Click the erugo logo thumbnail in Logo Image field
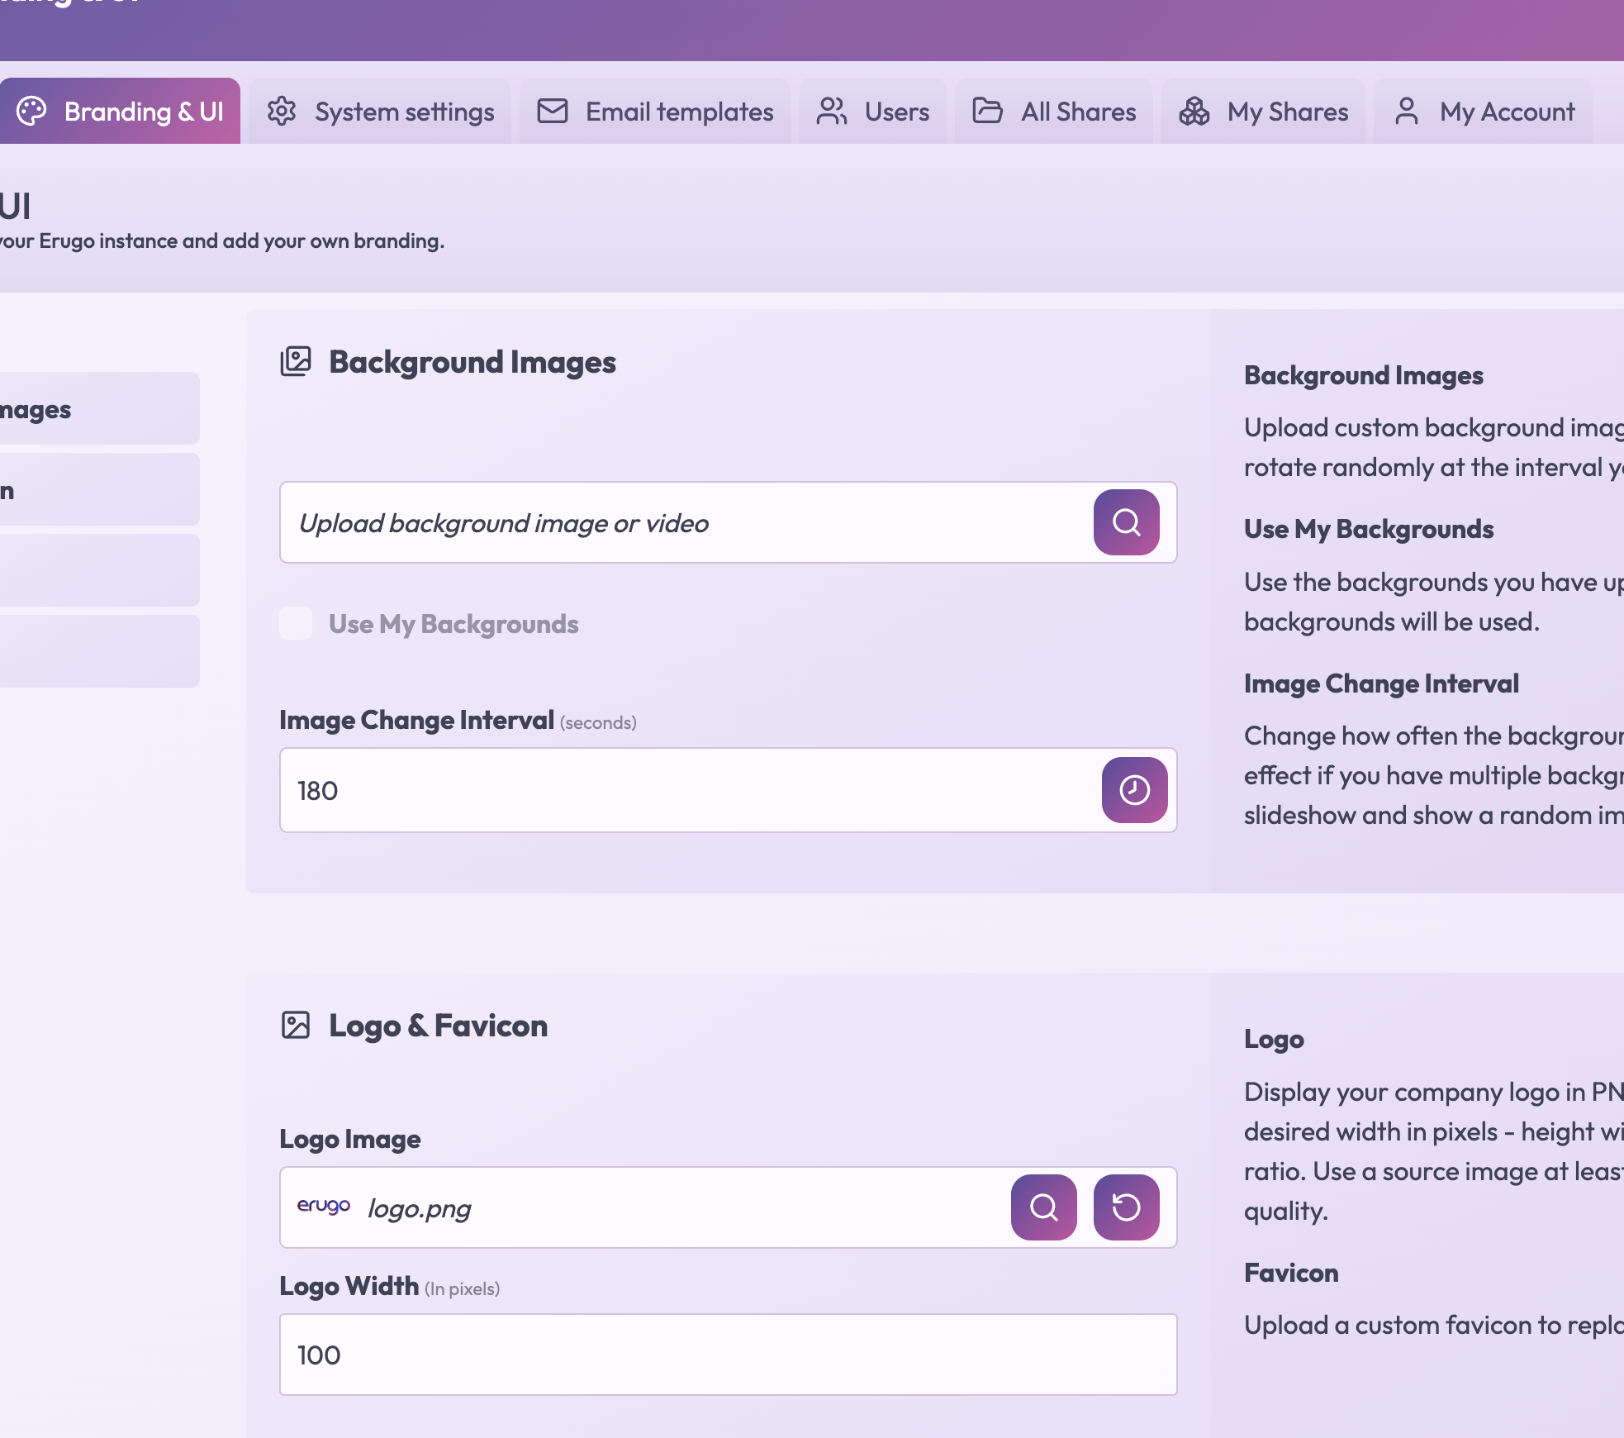This screenshot has width=1624, height=1438. pos(324,1207)
